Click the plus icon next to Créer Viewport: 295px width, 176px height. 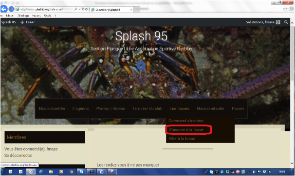pyautogui.click(x=22, y=22)
